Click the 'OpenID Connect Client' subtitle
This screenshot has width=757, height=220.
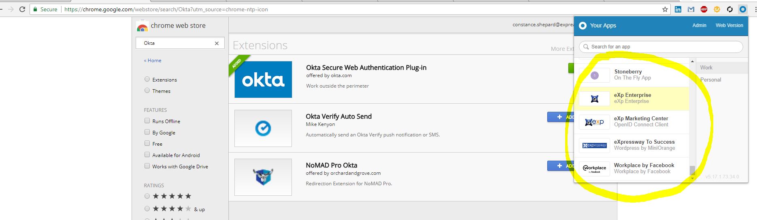tap(641, 125)
